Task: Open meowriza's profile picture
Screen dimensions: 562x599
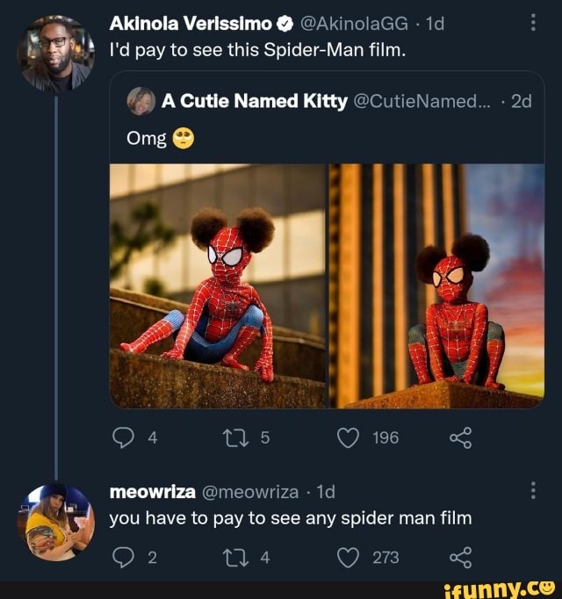Action: click(56, 522)
